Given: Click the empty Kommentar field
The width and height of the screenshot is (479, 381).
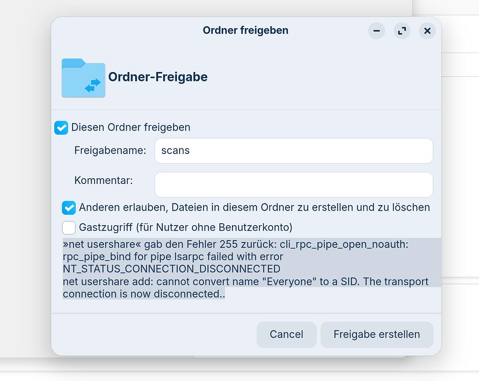Looking at the screenshot, I should [x=294, y=184].
